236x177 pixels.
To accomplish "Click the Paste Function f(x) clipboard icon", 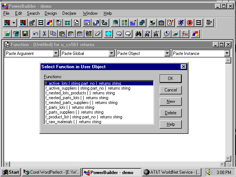I will (71, 34).
